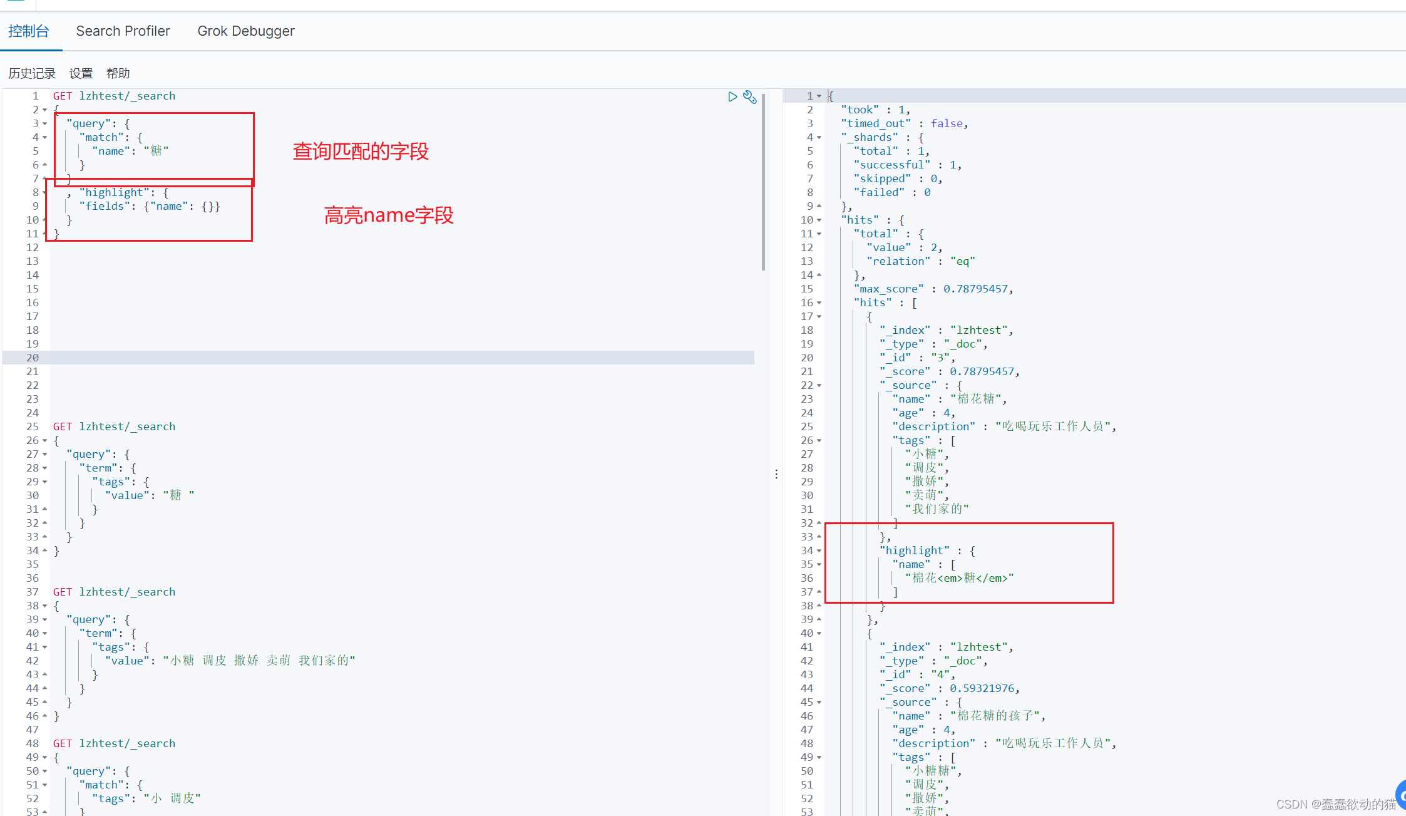Collapse tags array on response line 26

(819, 440)
